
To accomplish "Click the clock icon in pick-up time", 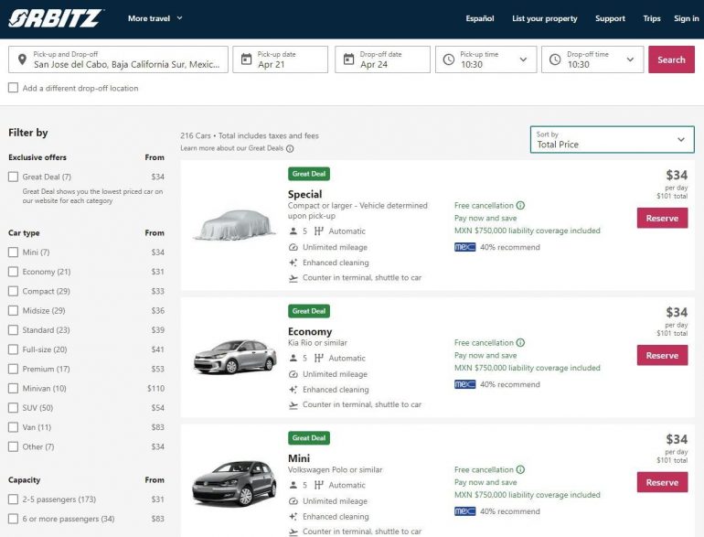I will tap(448, 60).
